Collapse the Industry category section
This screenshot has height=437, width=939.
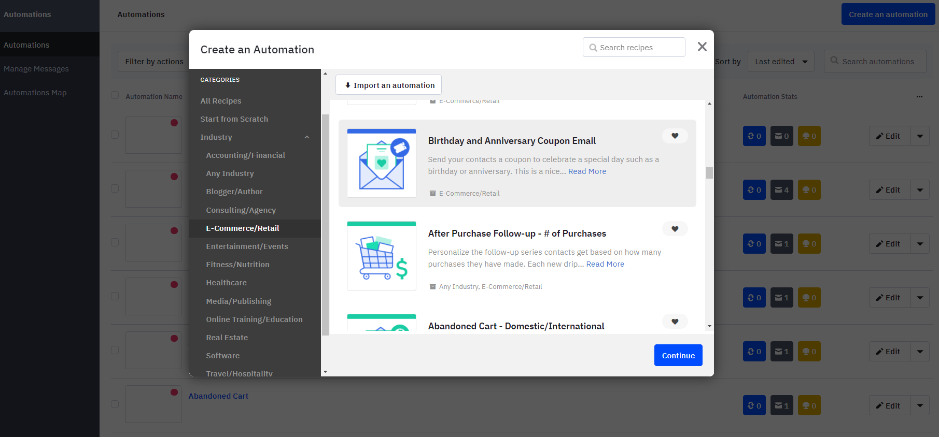(307, 137)
